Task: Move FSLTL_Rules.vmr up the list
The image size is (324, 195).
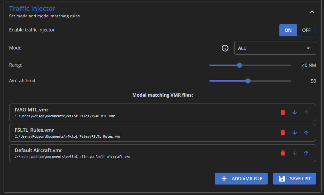Action: point(306,132)
